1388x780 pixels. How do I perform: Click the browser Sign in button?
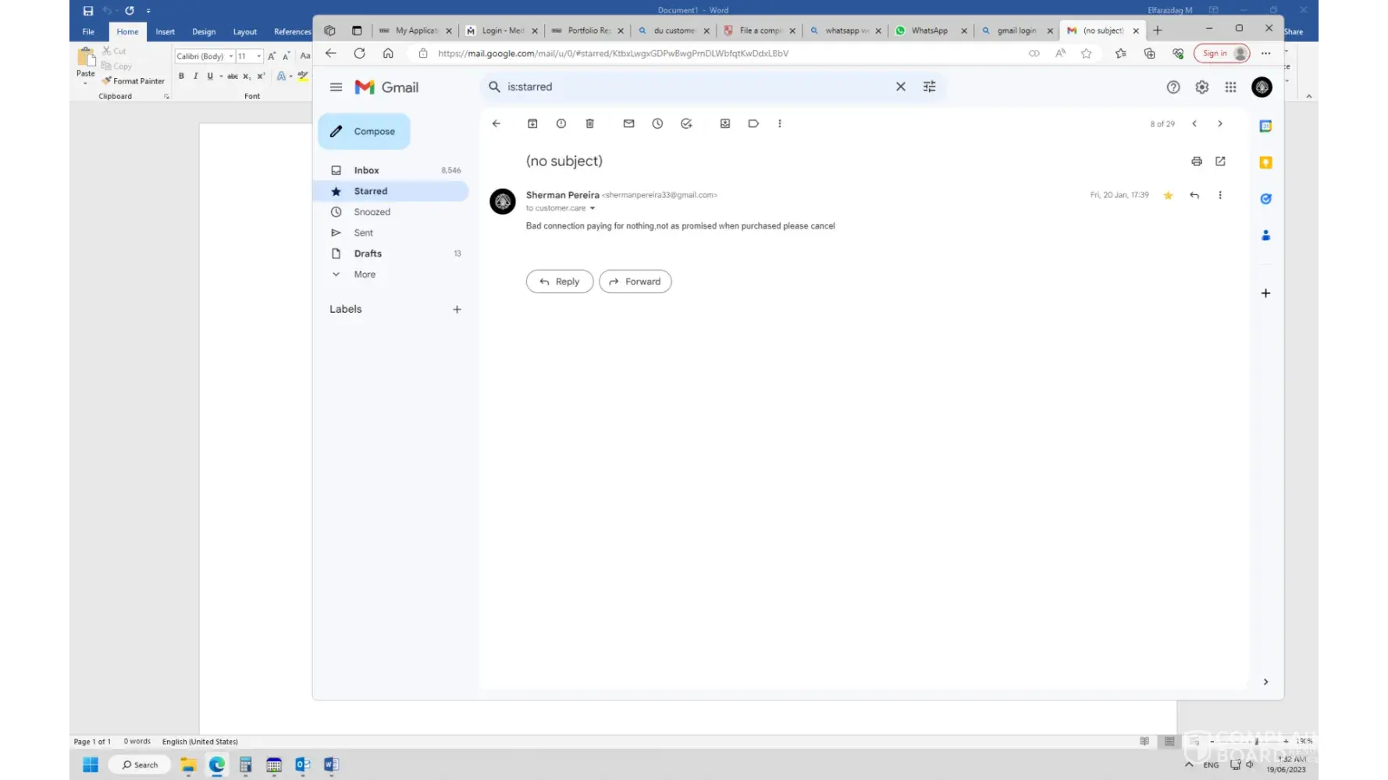[1222, 53]
